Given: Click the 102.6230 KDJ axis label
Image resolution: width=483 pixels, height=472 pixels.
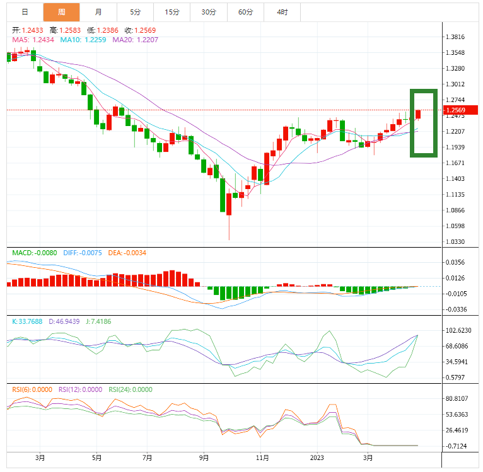Looking at the screenshot, I should 458,330.
